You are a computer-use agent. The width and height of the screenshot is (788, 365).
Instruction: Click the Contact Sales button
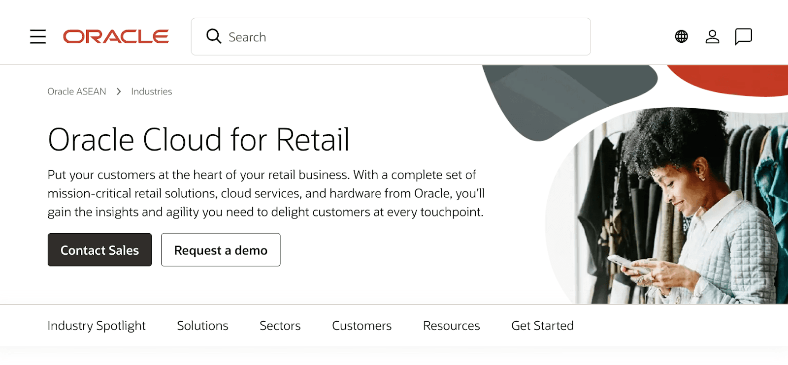(99, 250)
